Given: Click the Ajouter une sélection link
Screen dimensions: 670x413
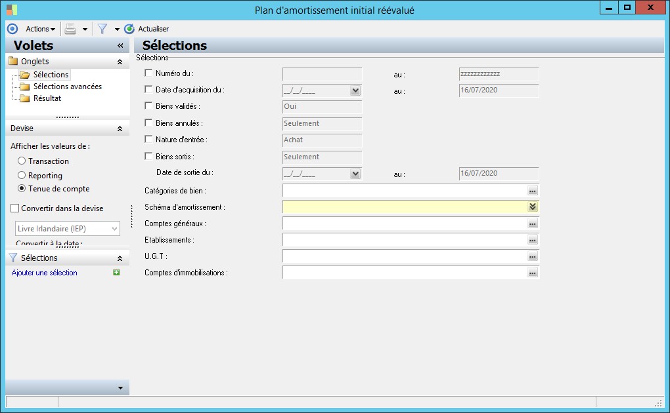Looking at the screenshot, I should point(45,273).
